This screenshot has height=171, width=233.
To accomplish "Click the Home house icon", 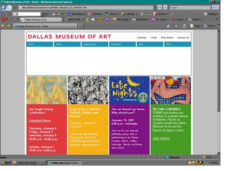I will pyautogui.click(x=168, y=26).
